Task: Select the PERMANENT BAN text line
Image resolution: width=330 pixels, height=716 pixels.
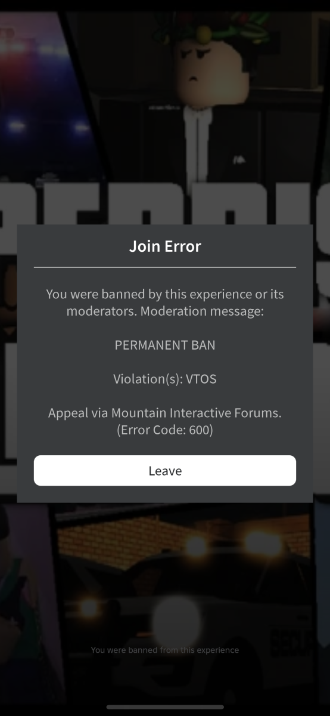Action: (x=165, y=345)
